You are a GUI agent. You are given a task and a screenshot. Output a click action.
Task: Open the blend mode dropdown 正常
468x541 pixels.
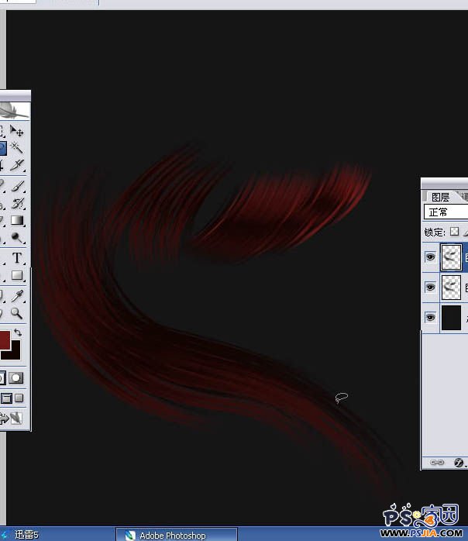(447, 212)
